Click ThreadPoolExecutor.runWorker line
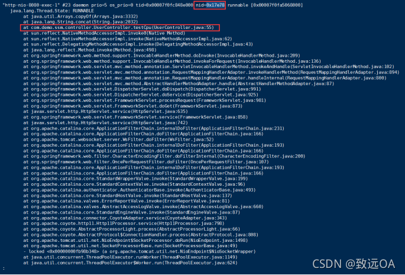405x275 pixels. 130,257
